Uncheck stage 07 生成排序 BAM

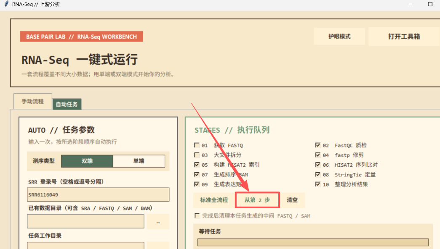click(x=197, y=174)
